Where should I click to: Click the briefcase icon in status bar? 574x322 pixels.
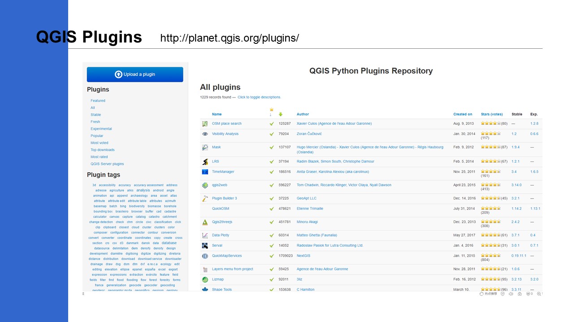tap(520, 294)
